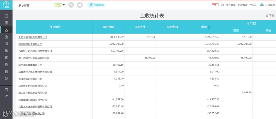Image resolution: width=276 pixels, height=119 pixels.
Task: Open the cash register icon in sidebar
Action: (6, 57)
